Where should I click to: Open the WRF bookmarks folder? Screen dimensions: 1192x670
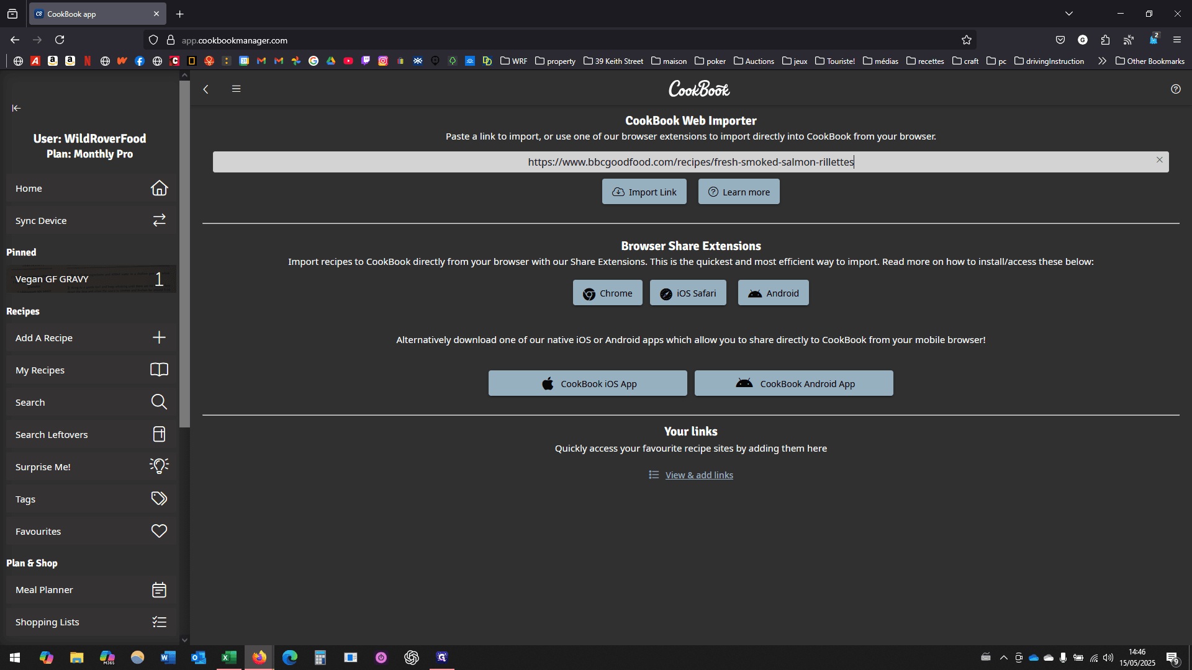[513, 61]
